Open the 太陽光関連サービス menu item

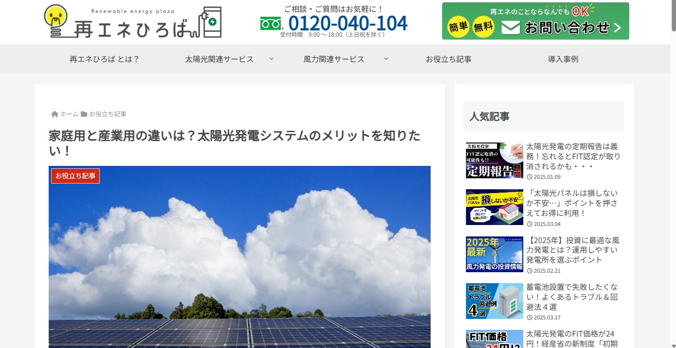220,59
